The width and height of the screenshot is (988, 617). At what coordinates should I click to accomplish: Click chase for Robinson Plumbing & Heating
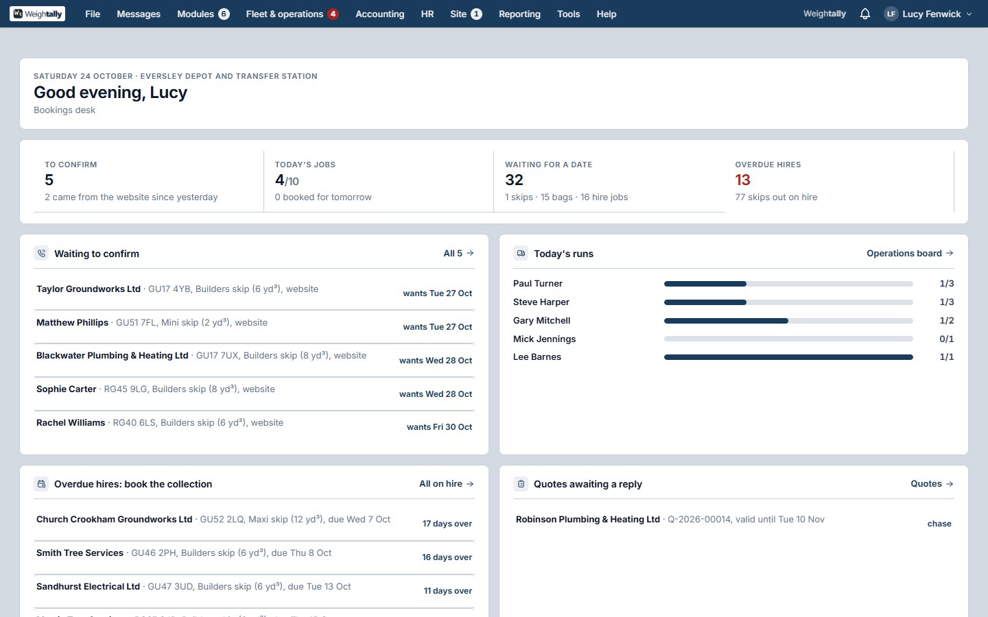point(939,524)
